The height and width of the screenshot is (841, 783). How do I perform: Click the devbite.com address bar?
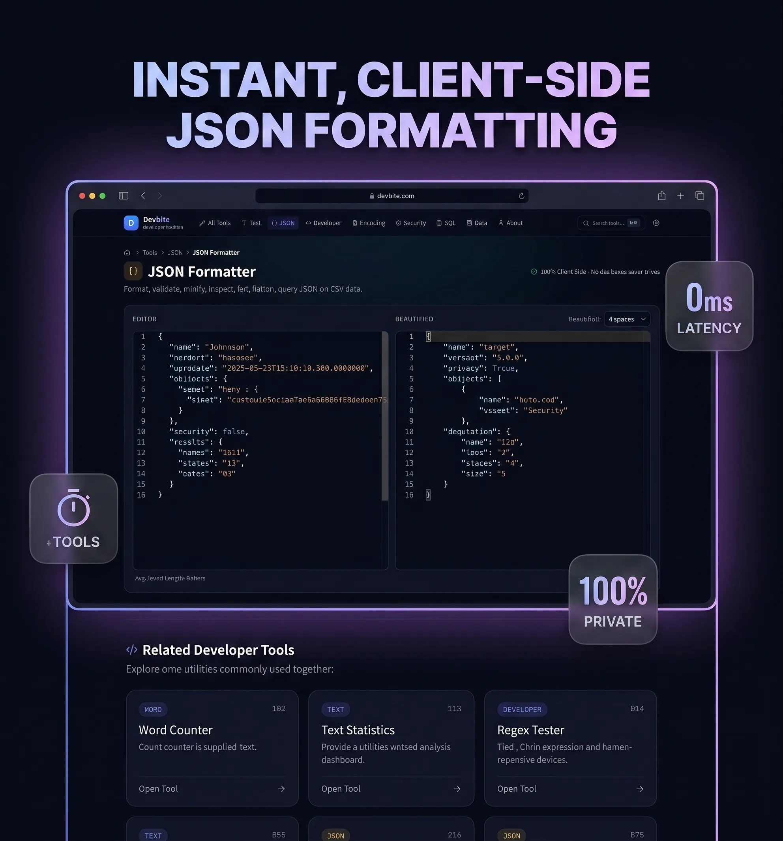(392, 196)
